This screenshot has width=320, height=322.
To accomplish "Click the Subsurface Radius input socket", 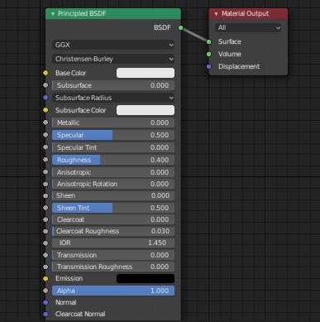I will (x=45, y=98).
